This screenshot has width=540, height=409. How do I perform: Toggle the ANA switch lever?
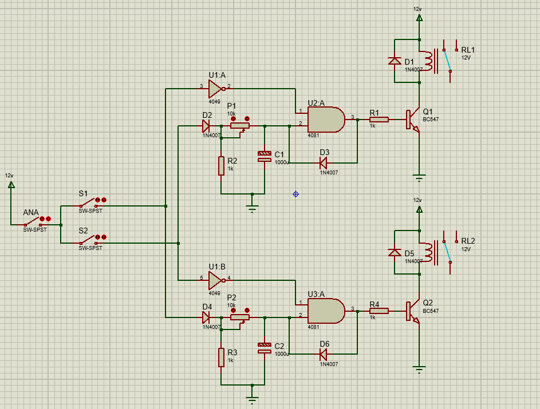(33, 221)
